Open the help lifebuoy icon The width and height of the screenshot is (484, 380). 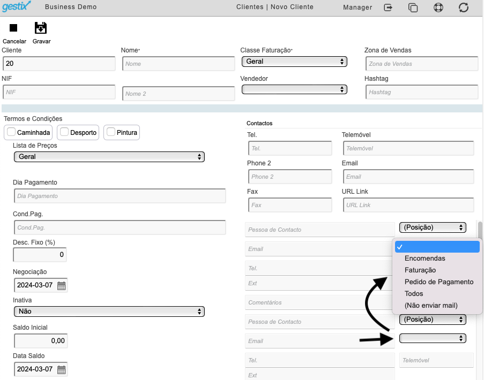tap(438, 7)
